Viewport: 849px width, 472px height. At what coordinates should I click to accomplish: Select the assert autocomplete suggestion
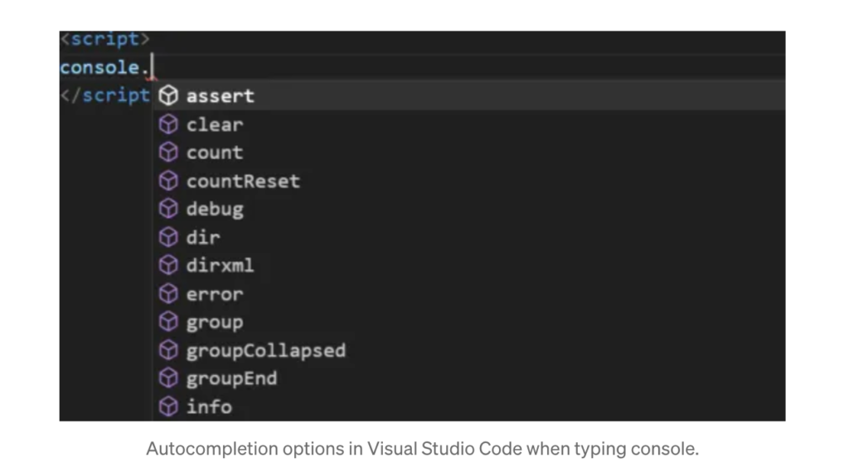[220, 96]
